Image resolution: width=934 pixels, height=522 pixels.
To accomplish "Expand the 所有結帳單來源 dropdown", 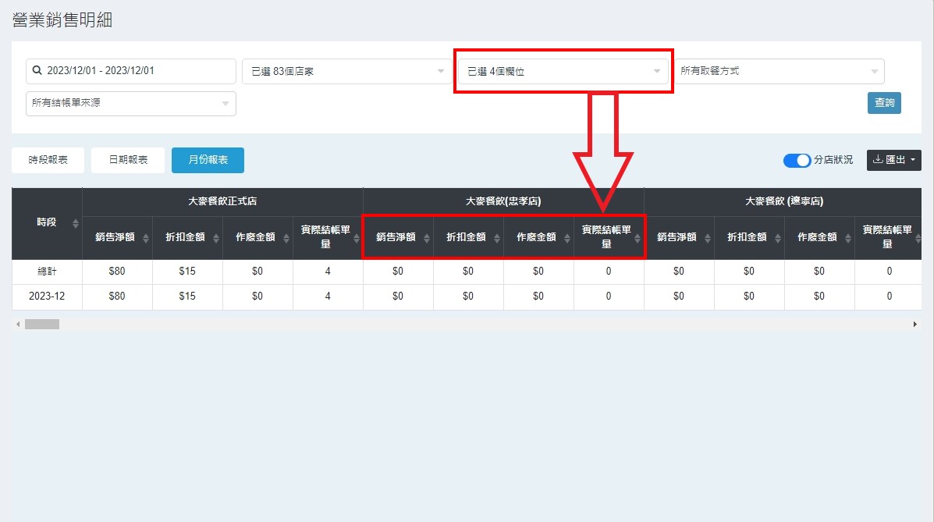I will (130, 103).
